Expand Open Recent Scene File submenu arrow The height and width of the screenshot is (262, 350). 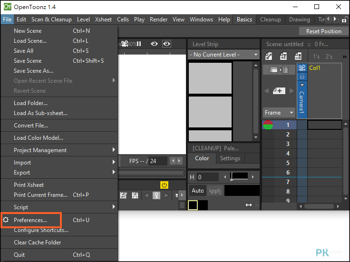114,80
